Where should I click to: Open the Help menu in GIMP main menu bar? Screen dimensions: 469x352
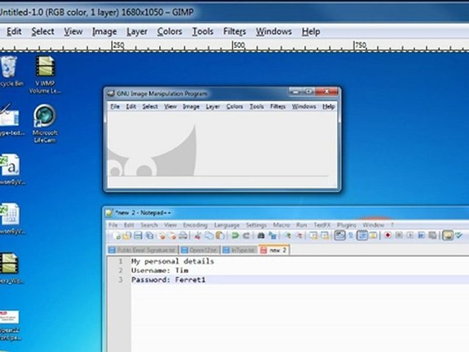(311, 31)
